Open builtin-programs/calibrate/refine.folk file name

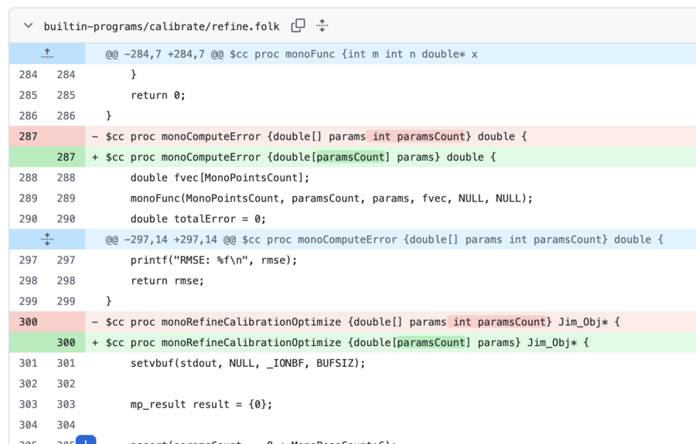pos(162,26)
